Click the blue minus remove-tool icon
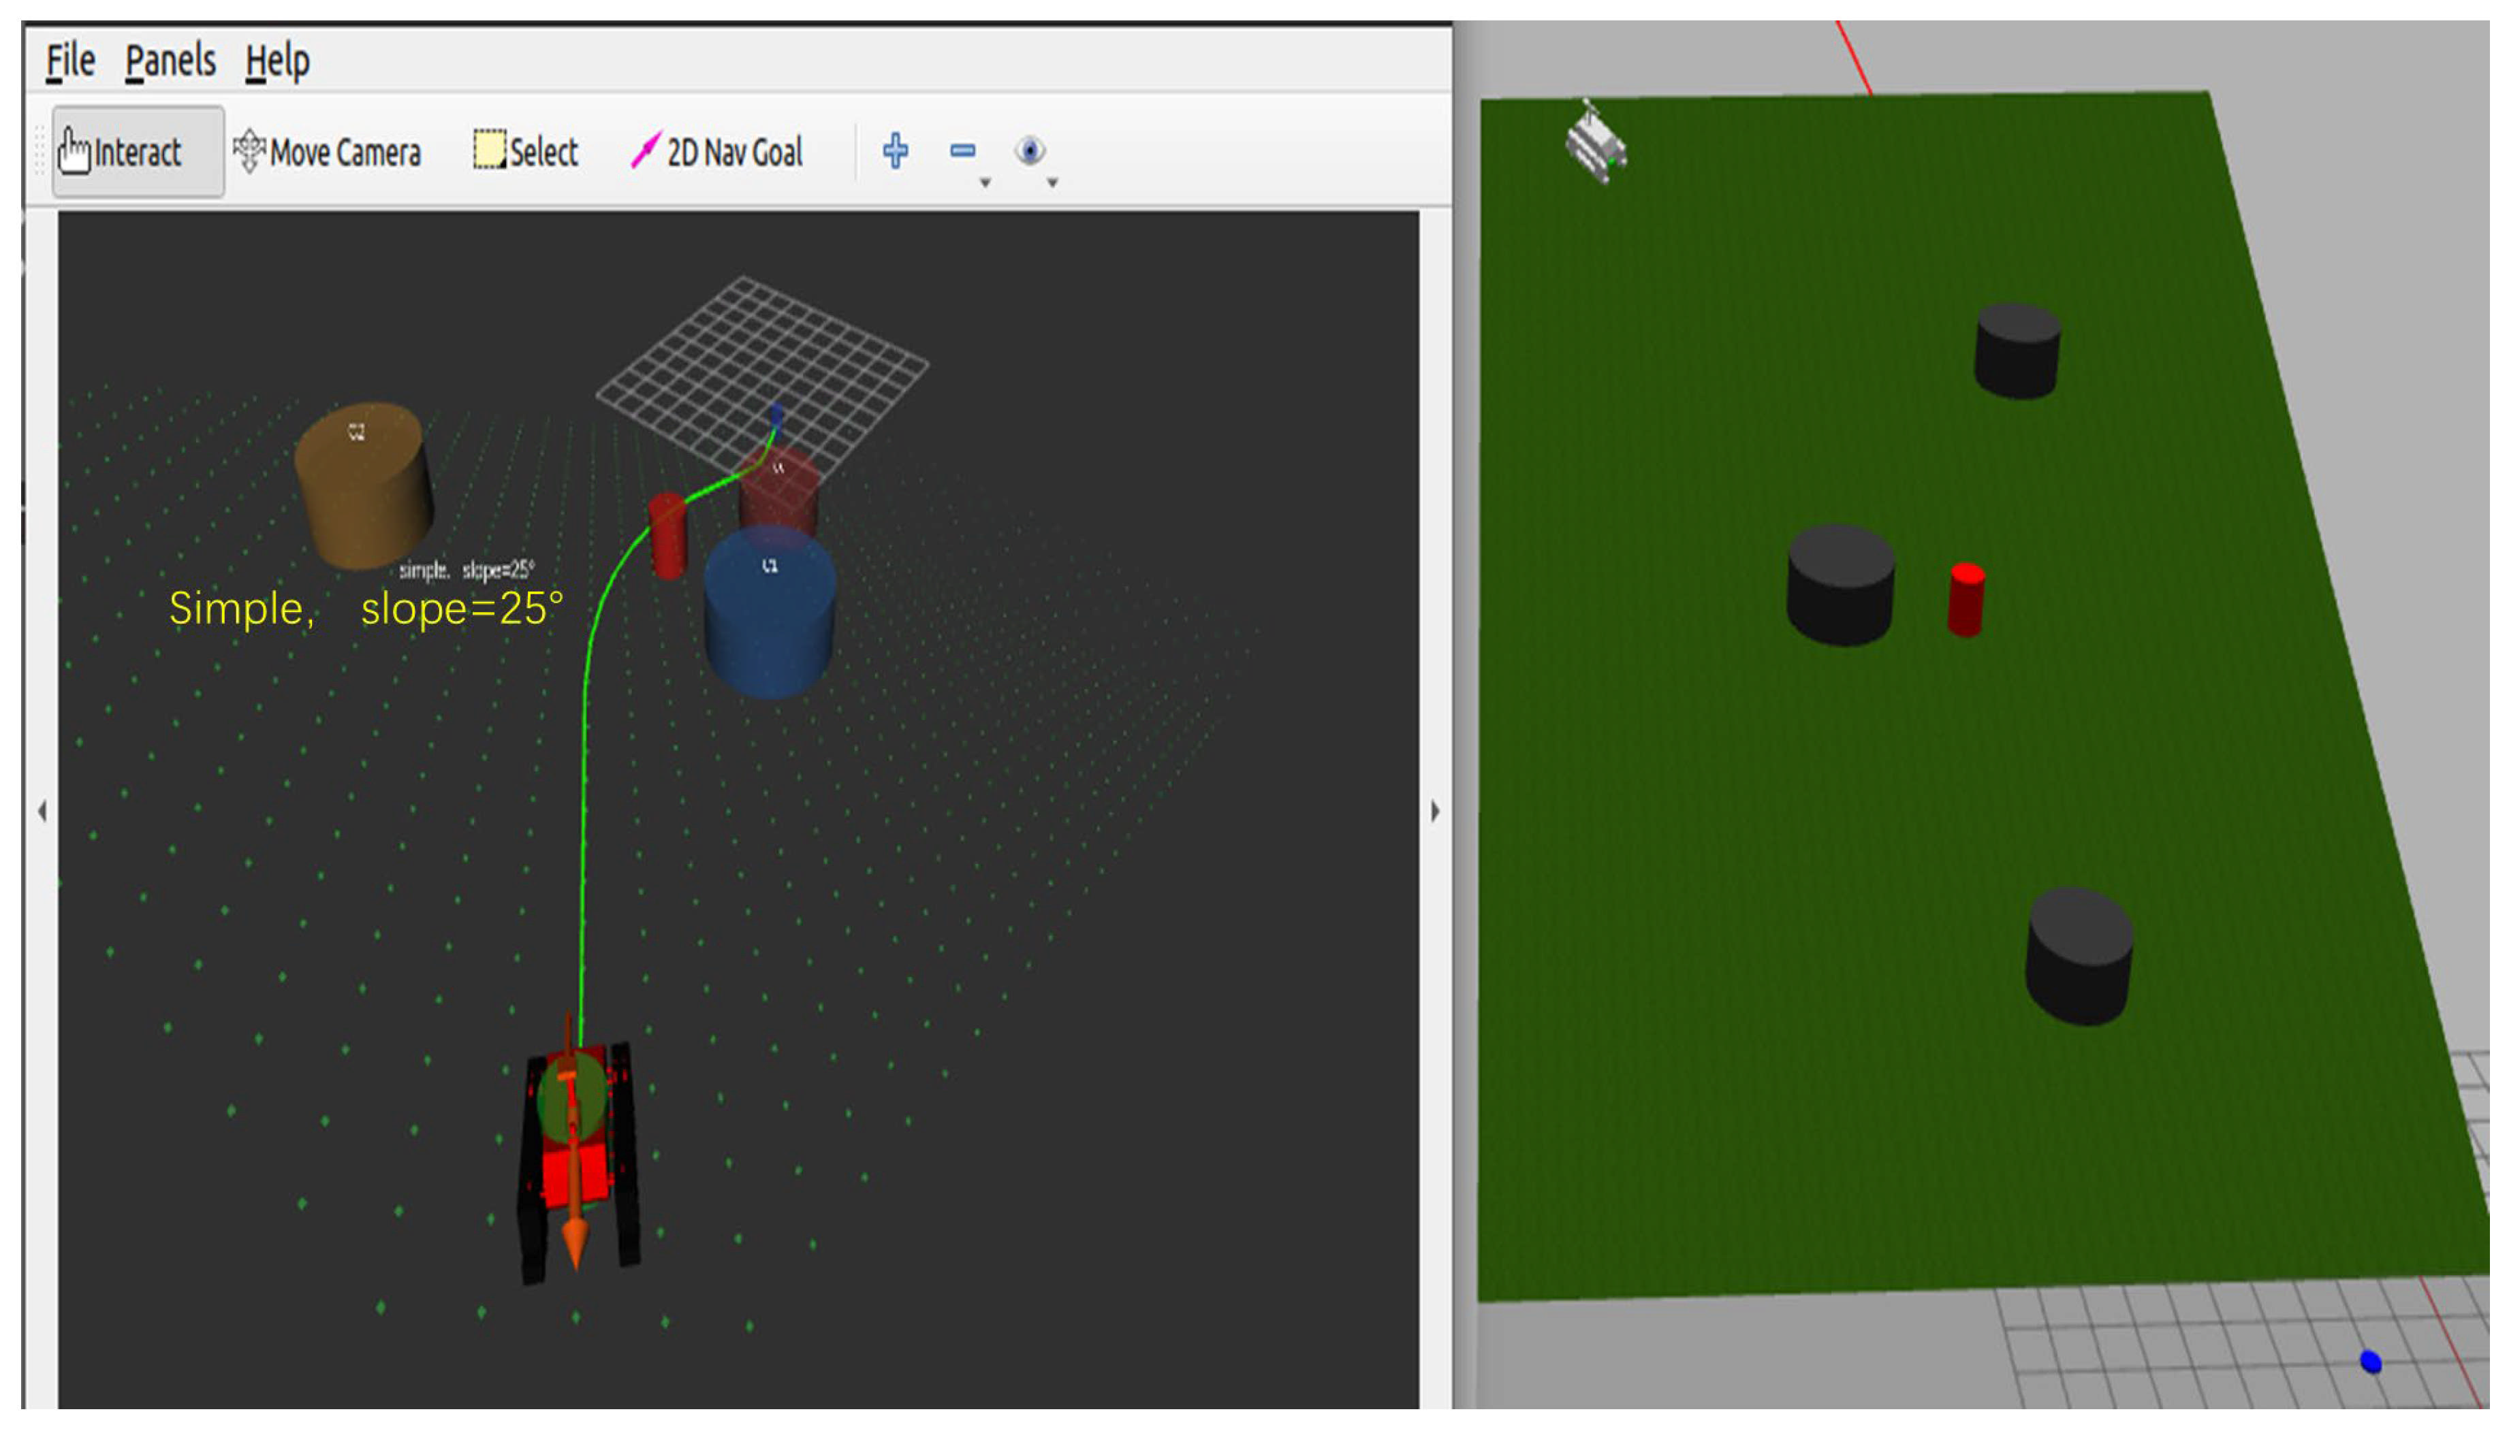 point(962,150)
